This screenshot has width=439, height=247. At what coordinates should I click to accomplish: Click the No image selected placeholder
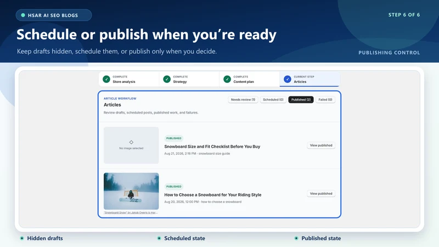pyautogui.click(x=131, y=145)
